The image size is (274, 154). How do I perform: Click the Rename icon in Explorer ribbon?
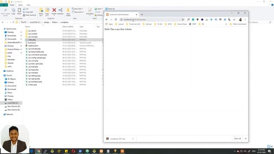click(x=60, y=12)
